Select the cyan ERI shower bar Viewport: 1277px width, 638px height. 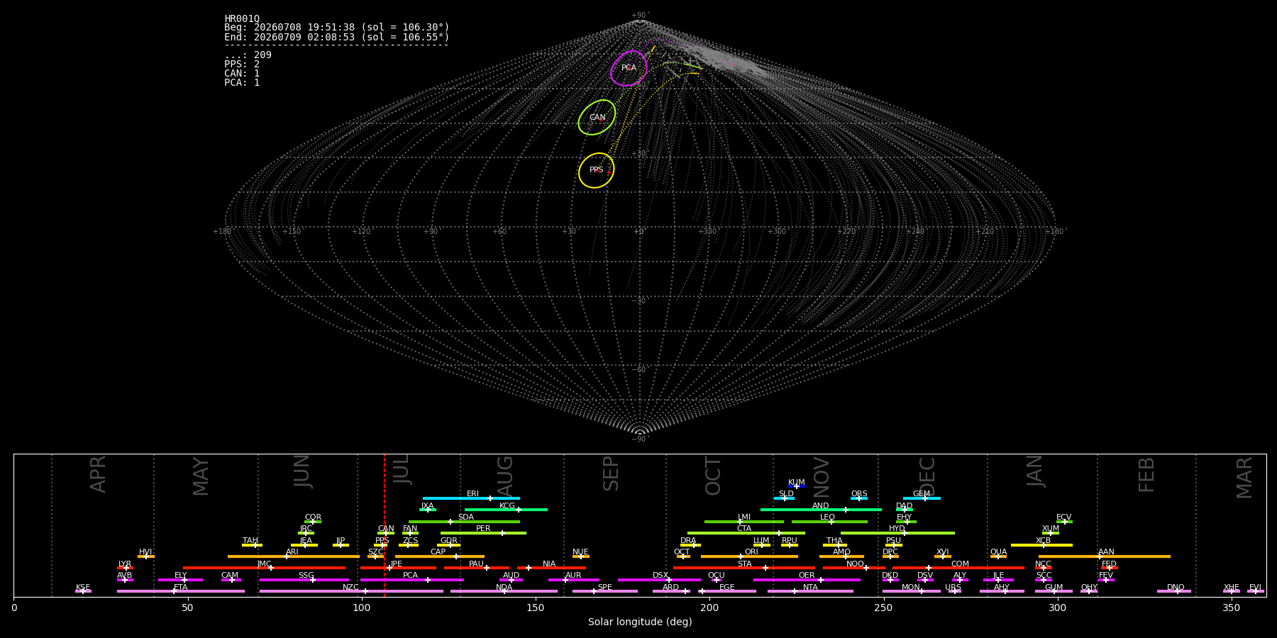[471, 498]
